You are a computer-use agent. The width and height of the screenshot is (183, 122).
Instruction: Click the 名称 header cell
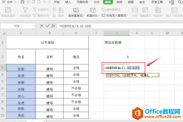(x=49, y=57)
